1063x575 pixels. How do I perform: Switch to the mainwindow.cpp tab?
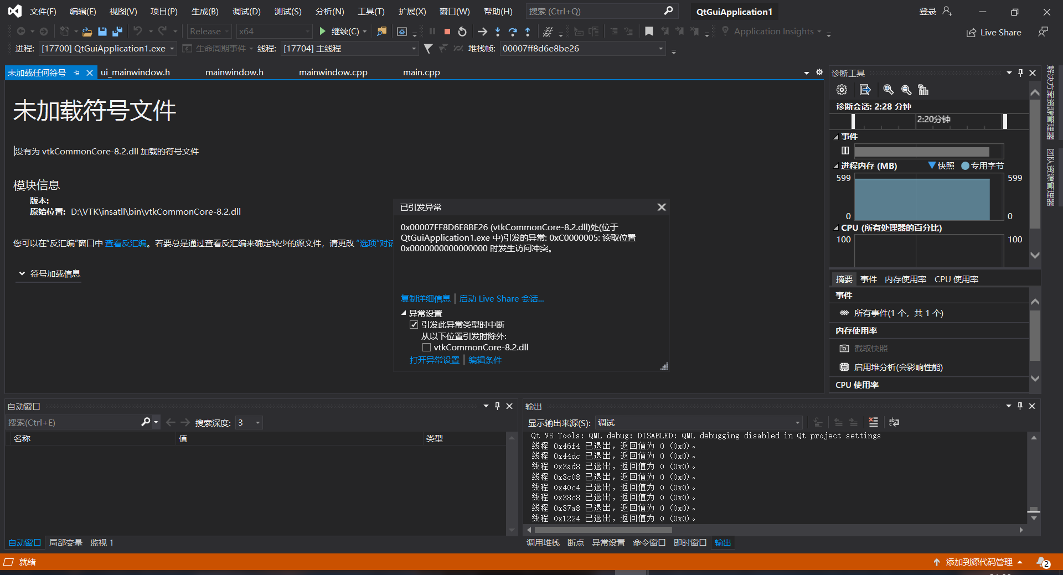333,72
